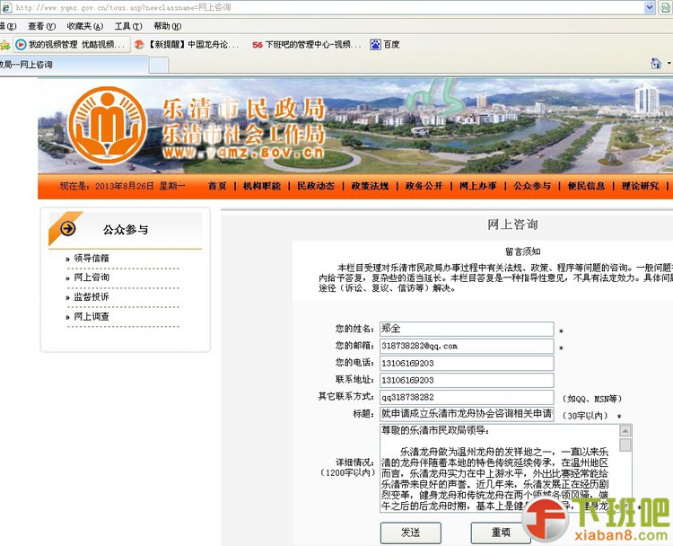
Task: Open the address bar history dropdown
Action: (x=650, y=7)
